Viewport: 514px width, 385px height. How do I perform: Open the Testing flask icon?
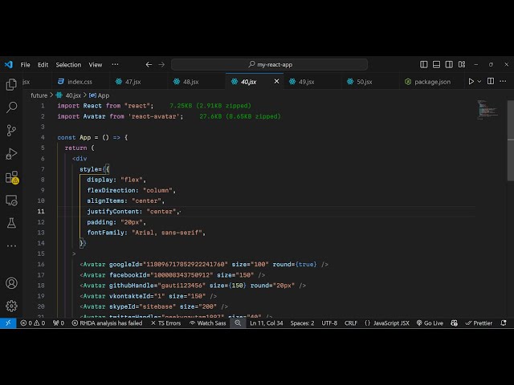click(x=11, y=222)
